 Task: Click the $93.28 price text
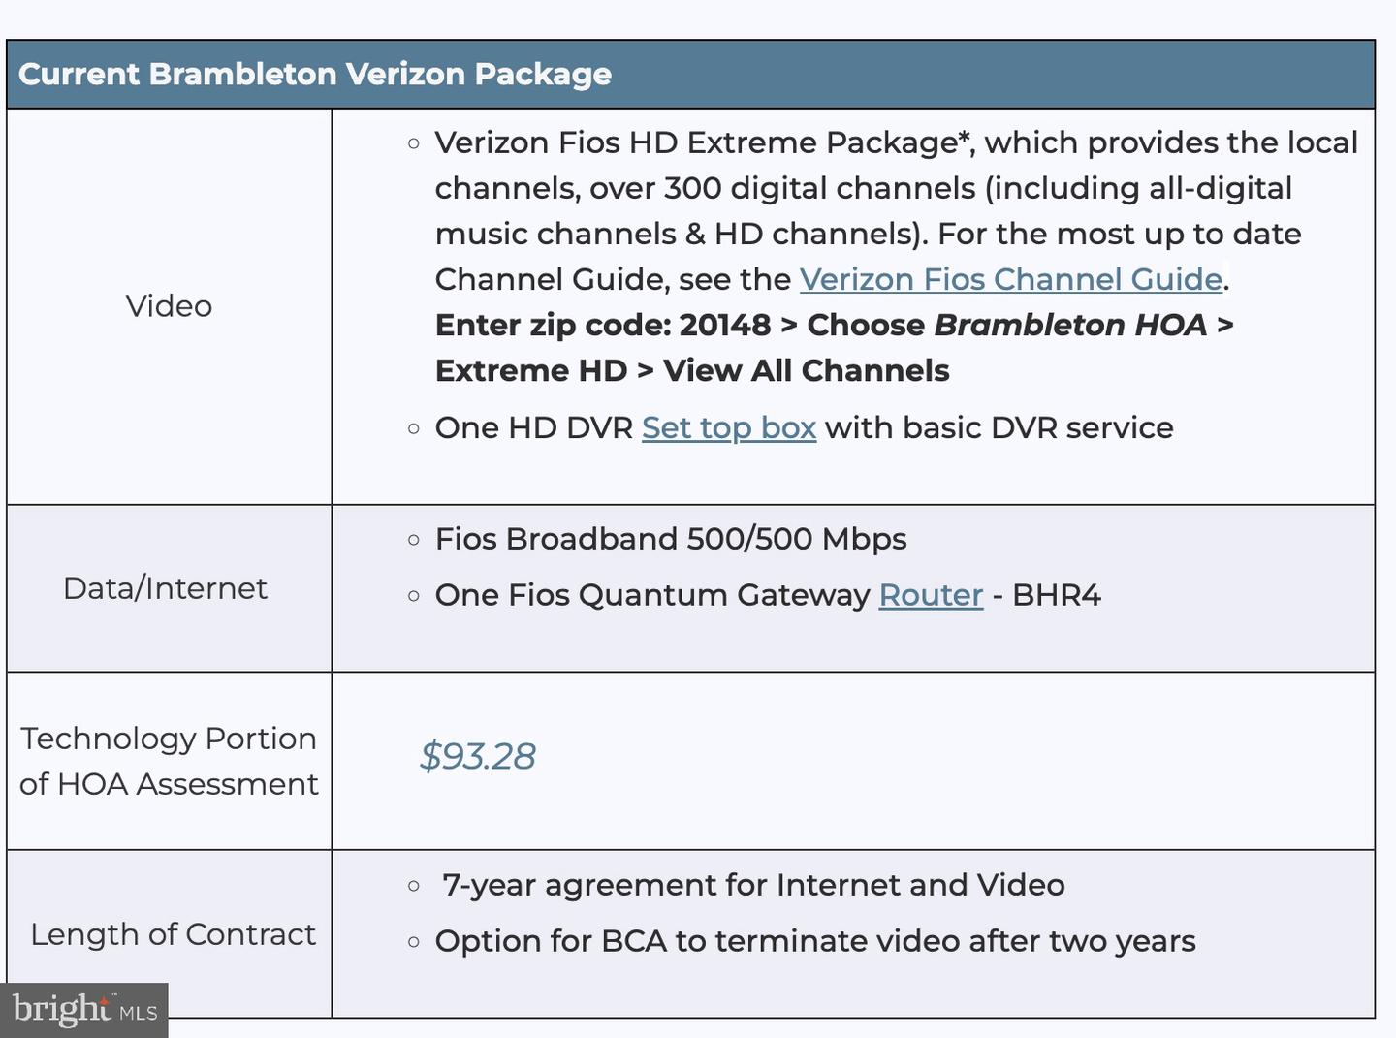(477, 756)
